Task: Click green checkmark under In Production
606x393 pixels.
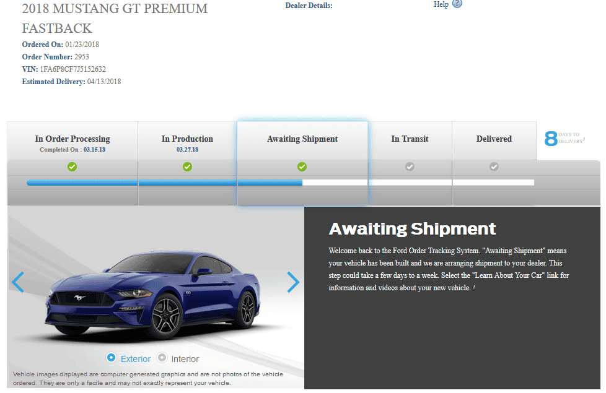Action: tap(188, 166)
